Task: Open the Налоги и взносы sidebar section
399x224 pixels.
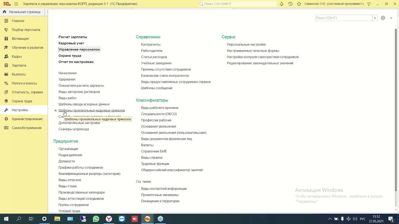Action: (x=24, y=83)
